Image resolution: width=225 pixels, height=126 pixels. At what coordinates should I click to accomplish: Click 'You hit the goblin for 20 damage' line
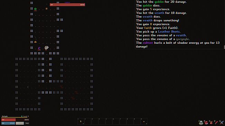pyautogui.click(x=161, y=2)
